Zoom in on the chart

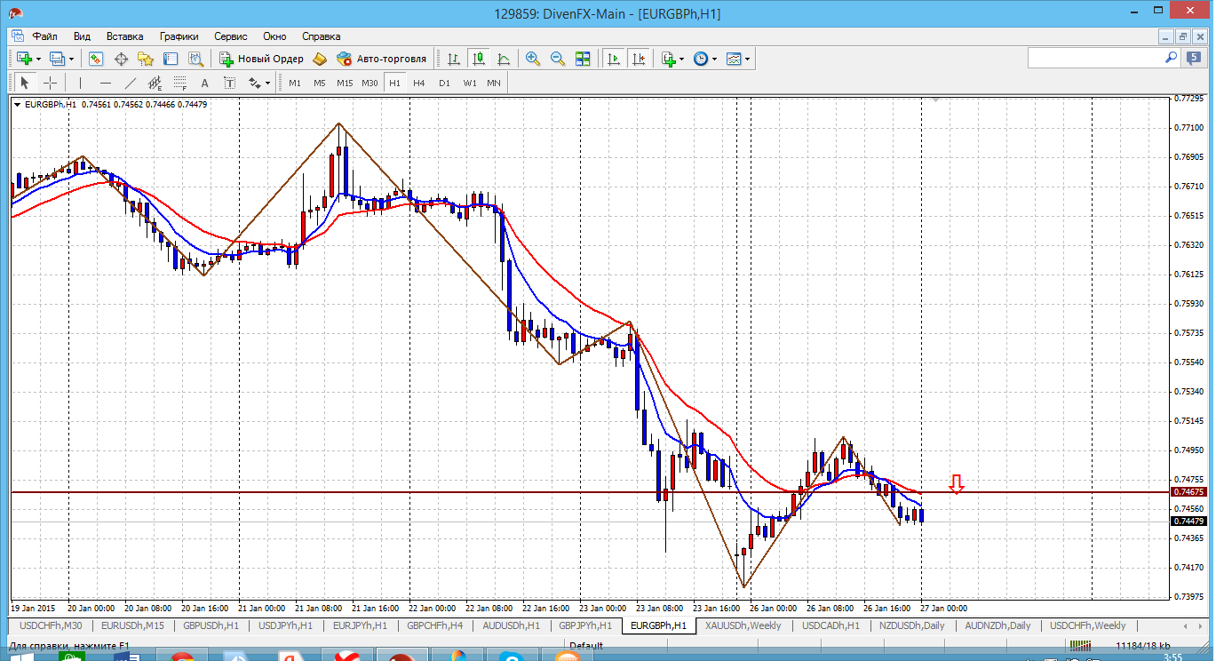[533, 59]
